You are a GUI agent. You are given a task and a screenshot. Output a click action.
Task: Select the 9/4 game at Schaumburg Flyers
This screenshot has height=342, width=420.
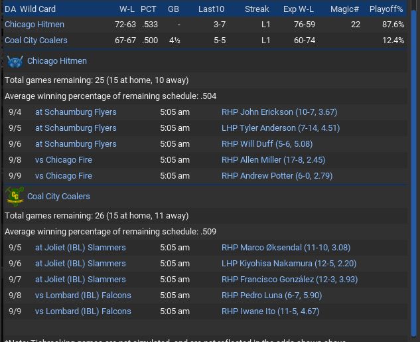tap(76, 112)
